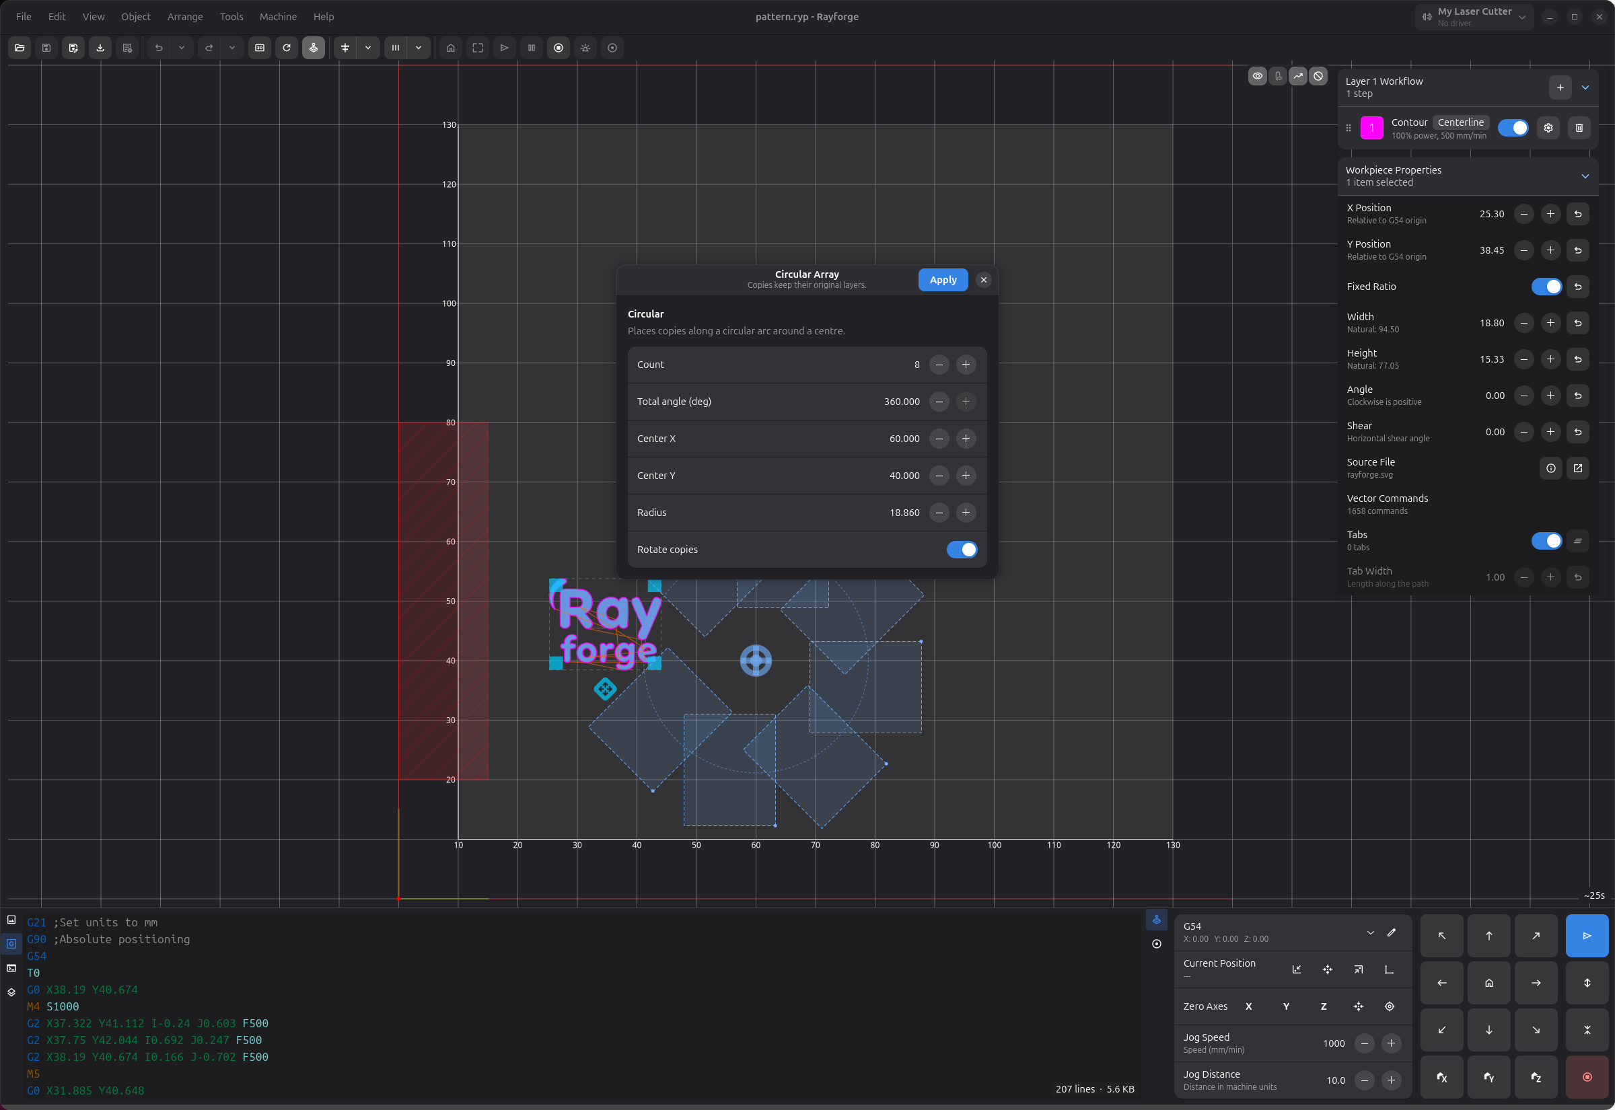The height and width of the screenshot is (1110, 1615).
Task: Click the export download arrow toolbar icon
Action: (100, 48)
